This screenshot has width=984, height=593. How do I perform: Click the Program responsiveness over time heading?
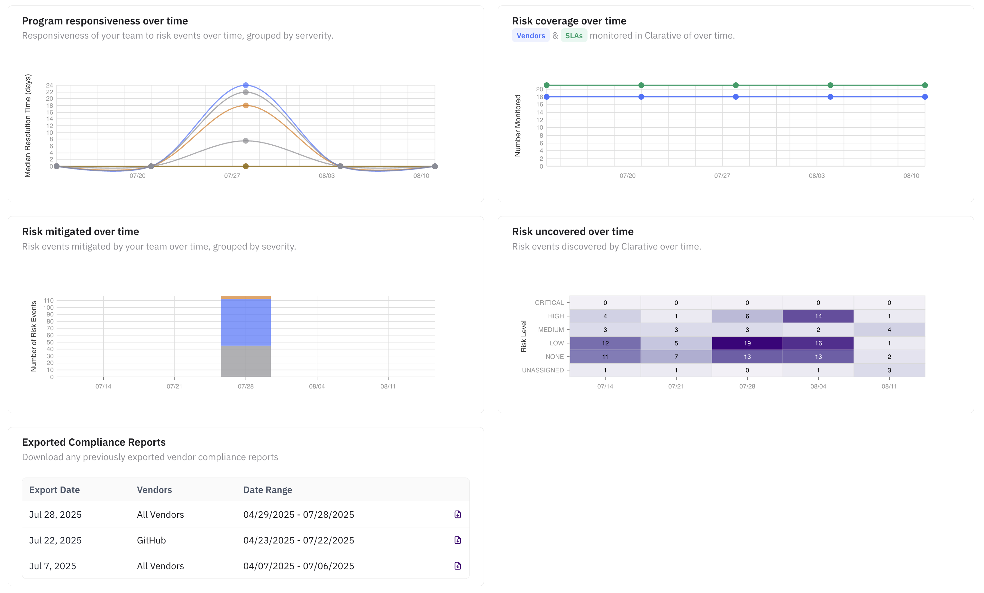tap(105, 21)
